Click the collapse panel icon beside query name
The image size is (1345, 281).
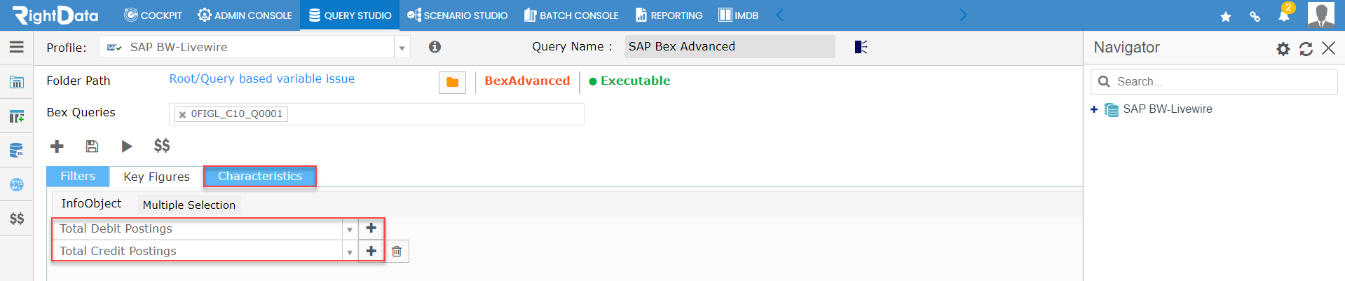[861, 47]
